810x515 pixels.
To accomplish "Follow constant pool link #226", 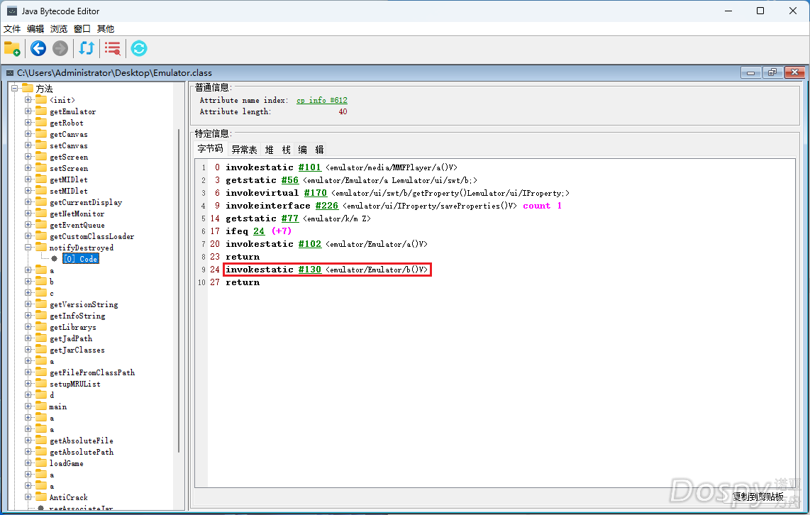I will pyautogui.click(x=327, y=206).
